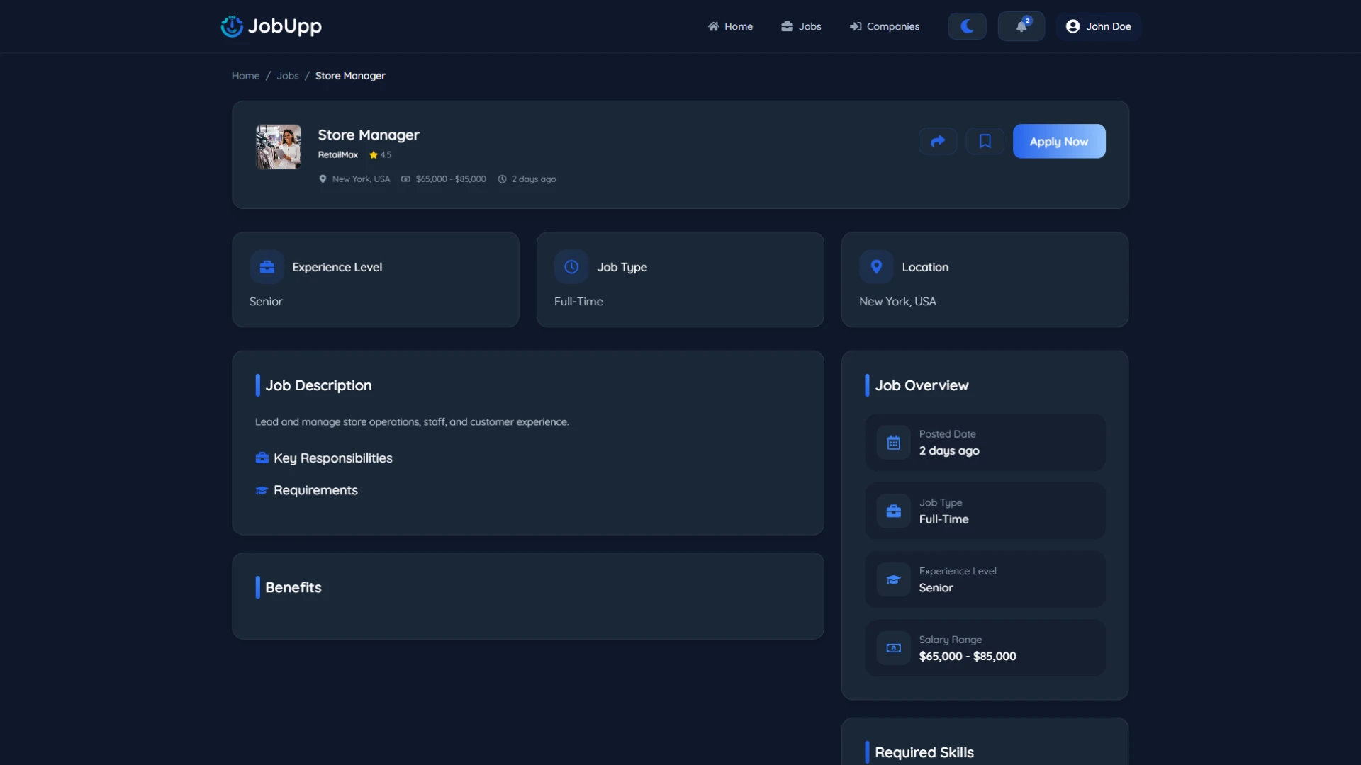Click the Benefits section heading

point(293,587)
